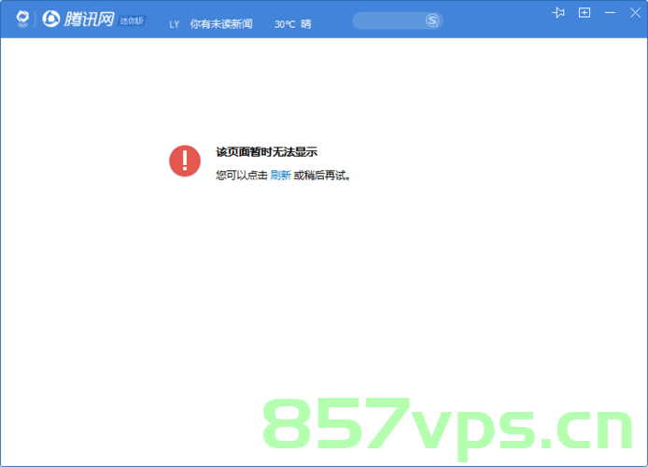648x467 pixels.
Task: Click the red exclamation error icon
Action: [185, 161]
